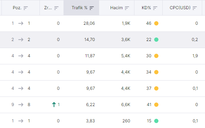The height and width of the screenshot is (128, 205).
Task: Click the 3,83 traffic value cell
Action: 90,121
